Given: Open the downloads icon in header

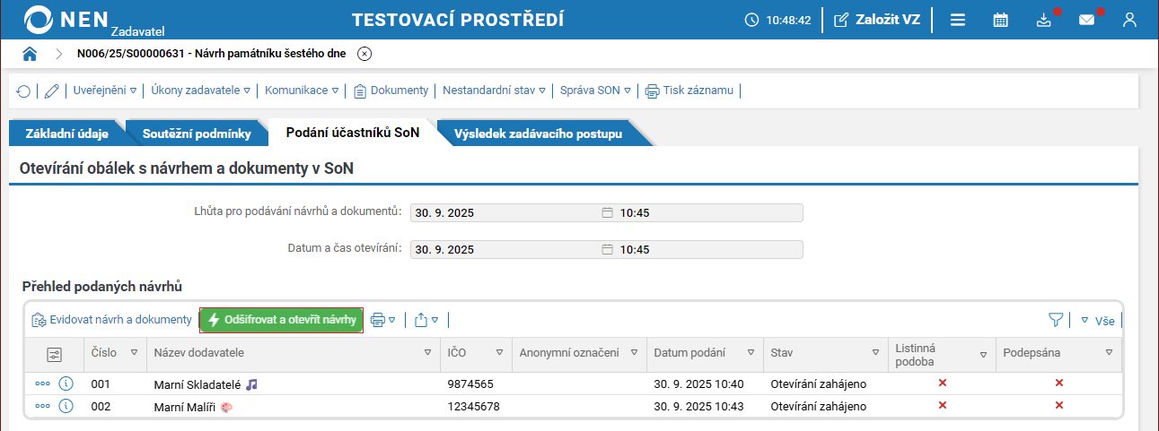Looking at the screenshot, I should [1043, 20].
